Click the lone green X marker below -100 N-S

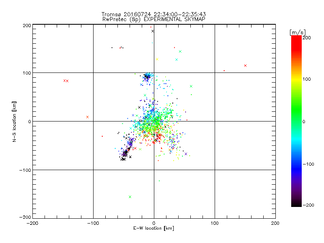click(x=130, y=197)
